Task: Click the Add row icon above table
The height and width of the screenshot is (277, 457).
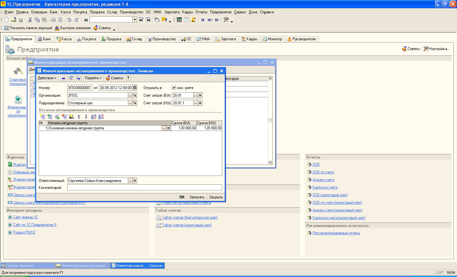Action: [43, 117]
